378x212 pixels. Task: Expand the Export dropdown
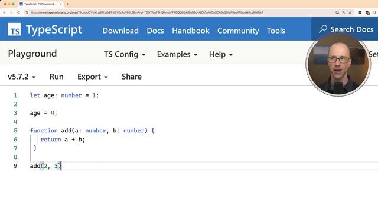point(93,77)
